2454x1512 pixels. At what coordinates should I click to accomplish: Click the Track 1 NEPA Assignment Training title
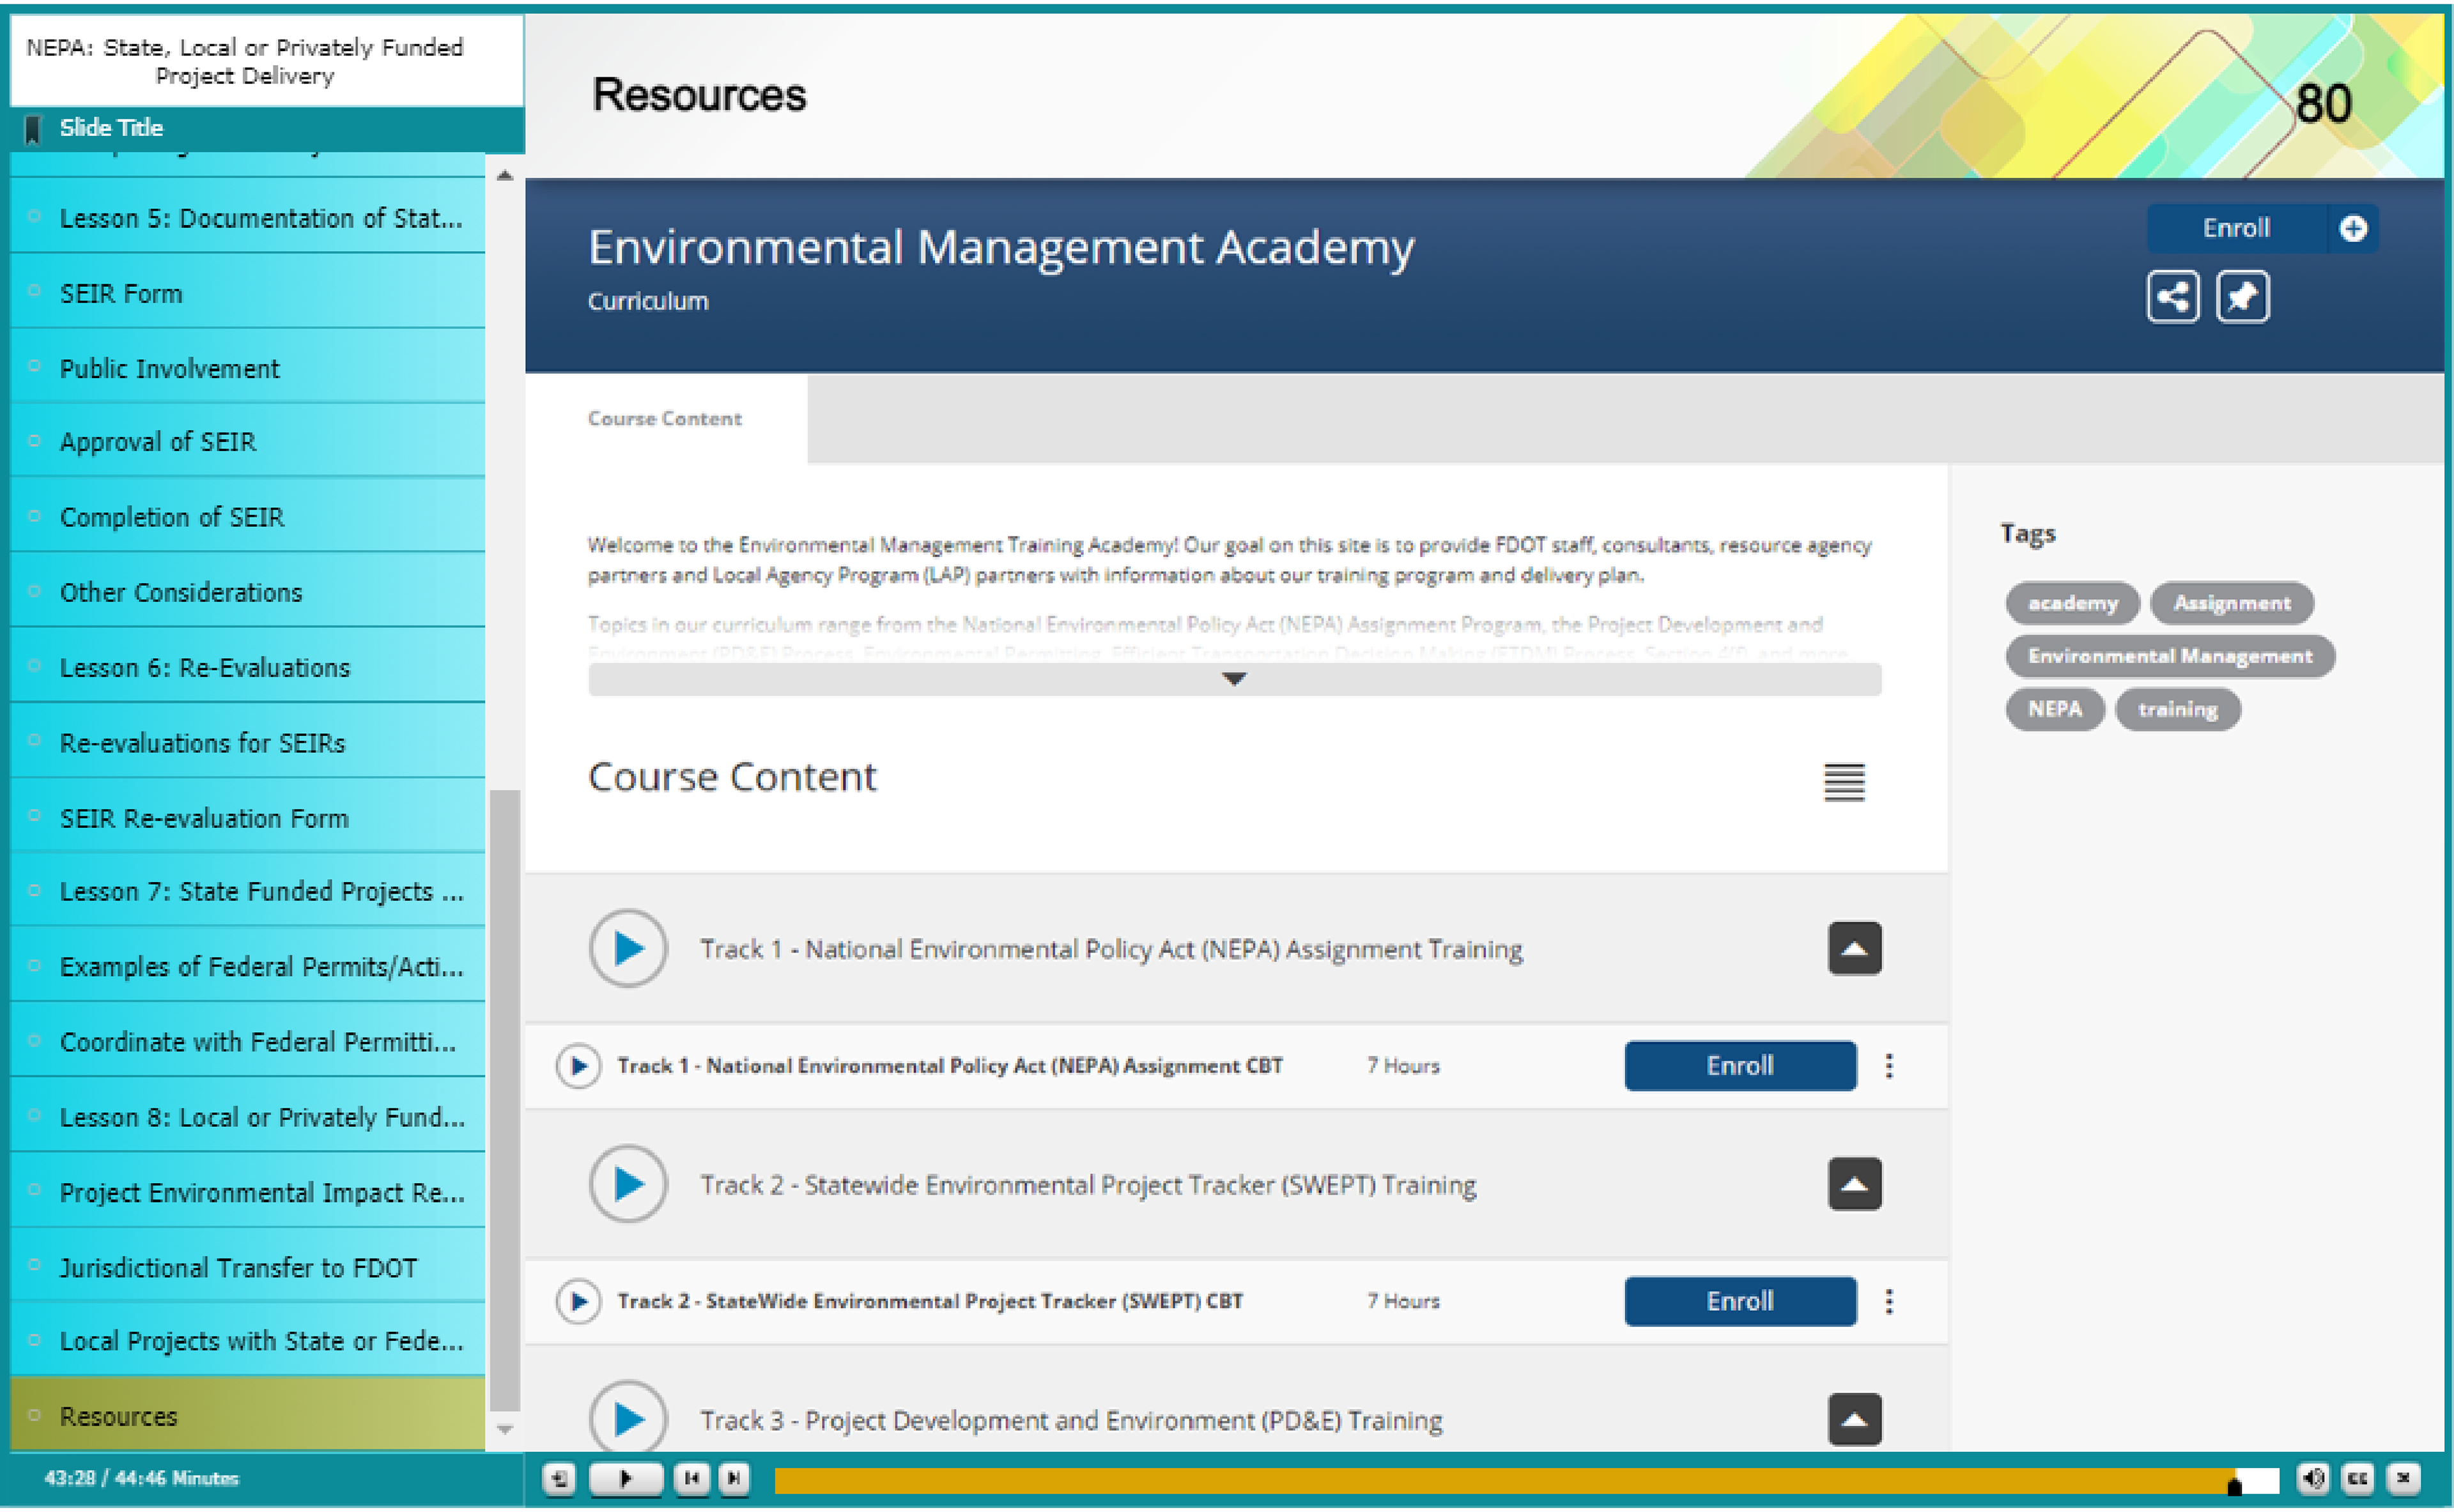coord(1111,949)
